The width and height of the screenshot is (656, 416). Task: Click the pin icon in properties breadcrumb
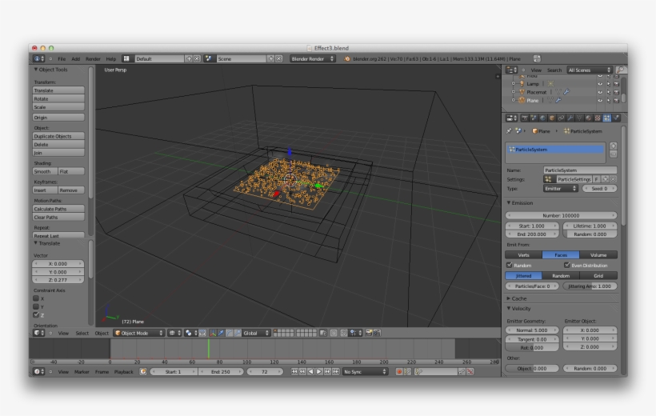click(509, 131)
